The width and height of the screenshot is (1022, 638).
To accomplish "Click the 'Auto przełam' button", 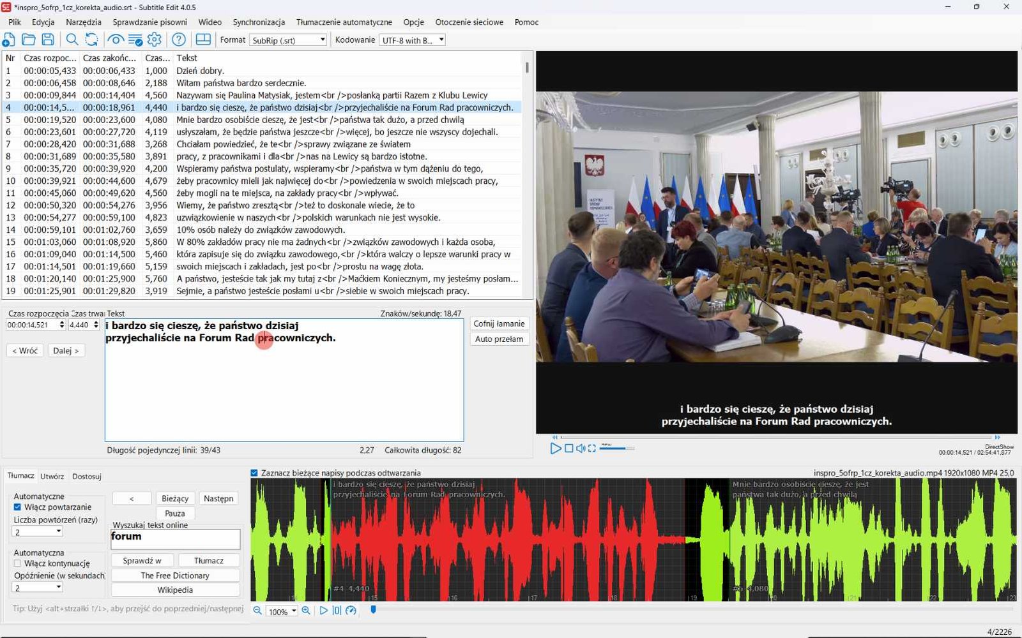I will 499,339.
